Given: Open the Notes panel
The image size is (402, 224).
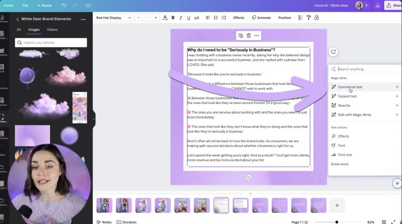Looking at the screenshot, I should pyautogui.click(x=104, y=222).
